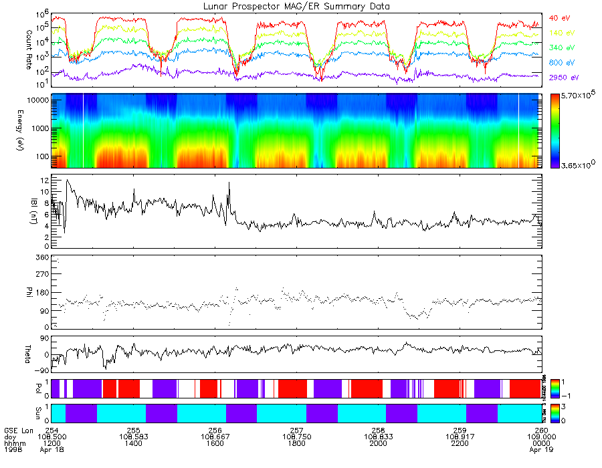Click the Count Rate axis label

click(29, 50)
